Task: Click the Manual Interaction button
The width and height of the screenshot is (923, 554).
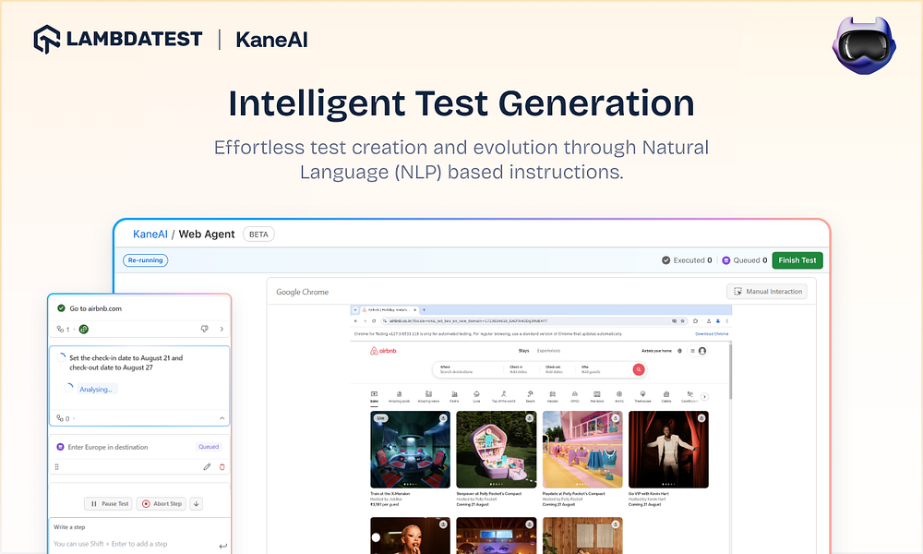Action: (x=767, y=292)
